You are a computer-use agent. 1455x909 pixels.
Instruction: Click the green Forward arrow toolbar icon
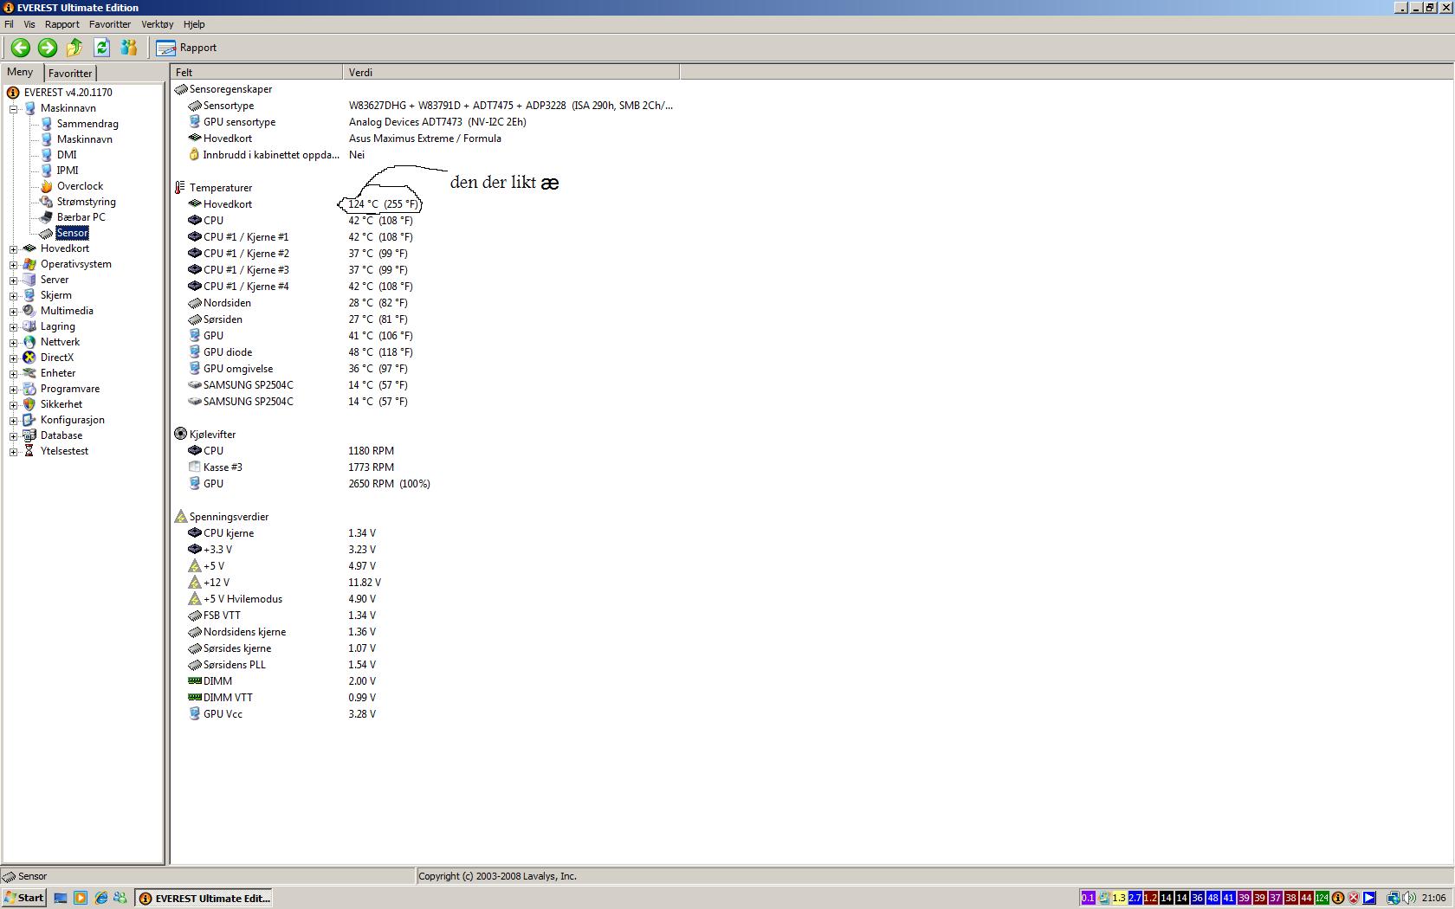coord(48,48)
